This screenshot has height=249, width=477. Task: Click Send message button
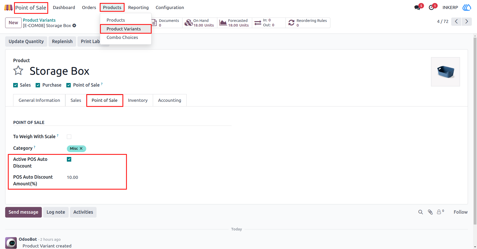[23, 212]
